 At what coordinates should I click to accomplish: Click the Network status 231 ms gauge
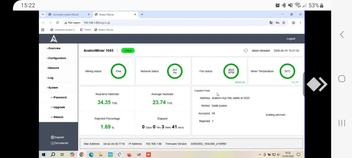[x=175, y=71]
